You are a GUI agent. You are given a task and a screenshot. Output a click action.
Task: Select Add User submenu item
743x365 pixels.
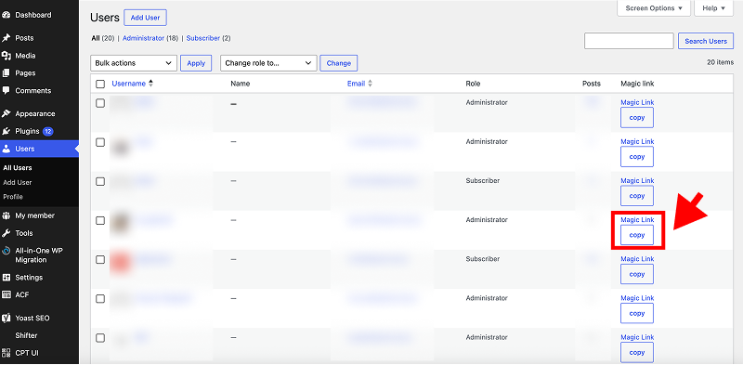point(18,182)
